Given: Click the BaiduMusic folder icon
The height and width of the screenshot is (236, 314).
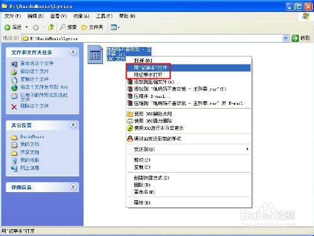Looking at the screenshot, I should coord(14,137).
